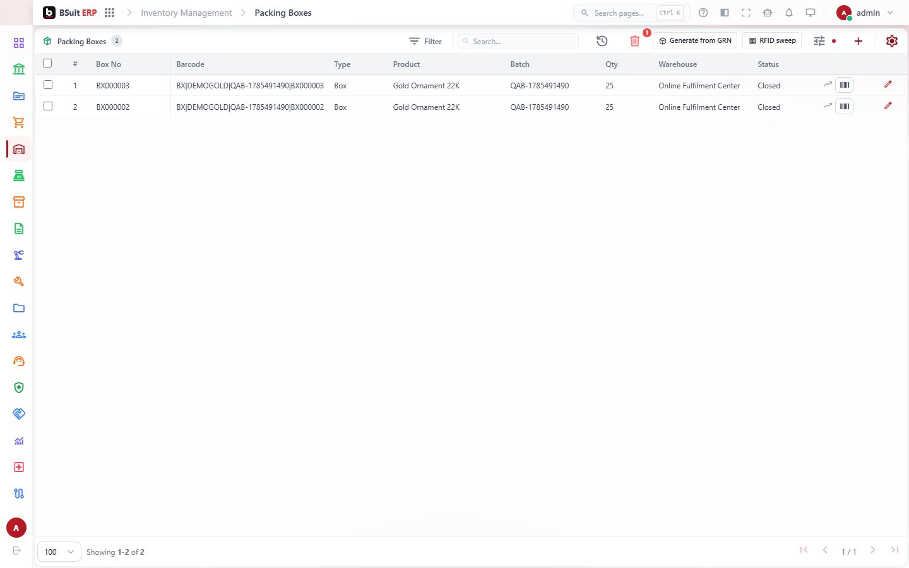
Task: Open the red gear settings icon
Action: click(x=892, y=41)
